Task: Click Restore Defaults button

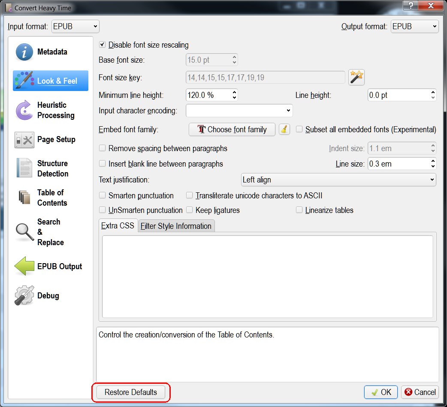Action: click(131, 392)
